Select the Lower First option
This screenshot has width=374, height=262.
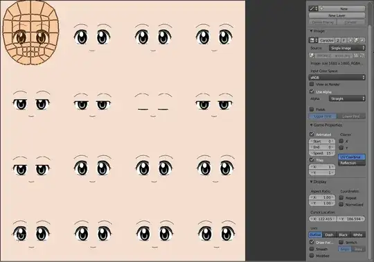coord(351,116)
